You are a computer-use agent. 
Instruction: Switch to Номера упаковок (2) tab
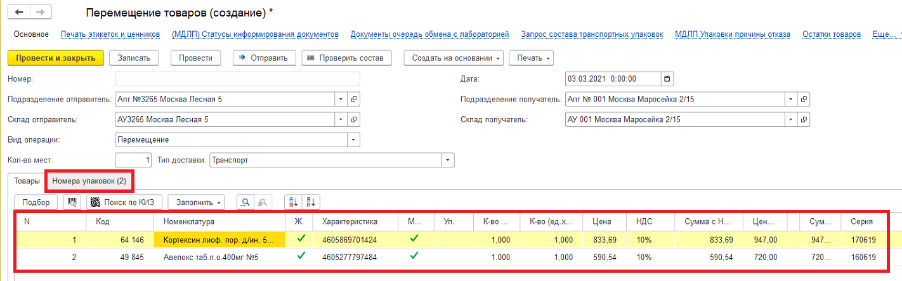pos(89,181)
